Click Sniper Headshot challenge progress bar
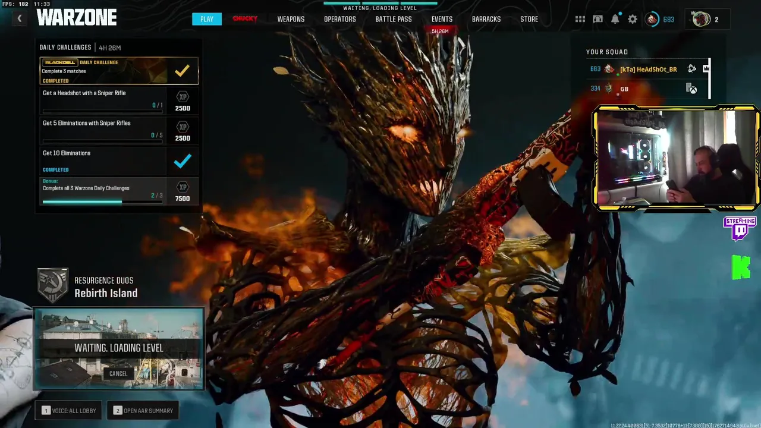 coord(102,112)
